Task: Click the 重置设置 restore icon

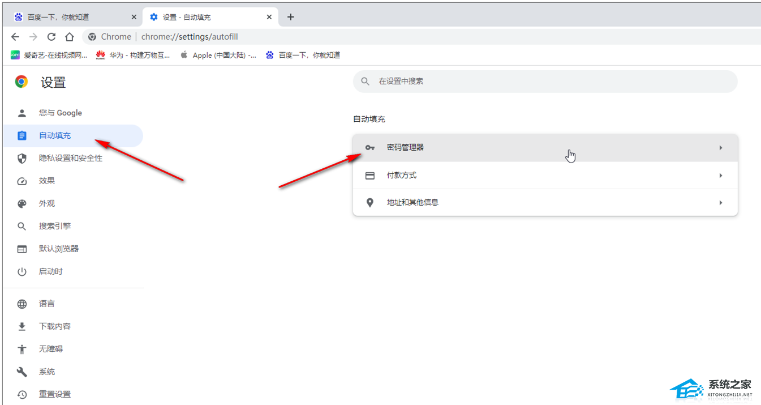Action: pos(22,395)
